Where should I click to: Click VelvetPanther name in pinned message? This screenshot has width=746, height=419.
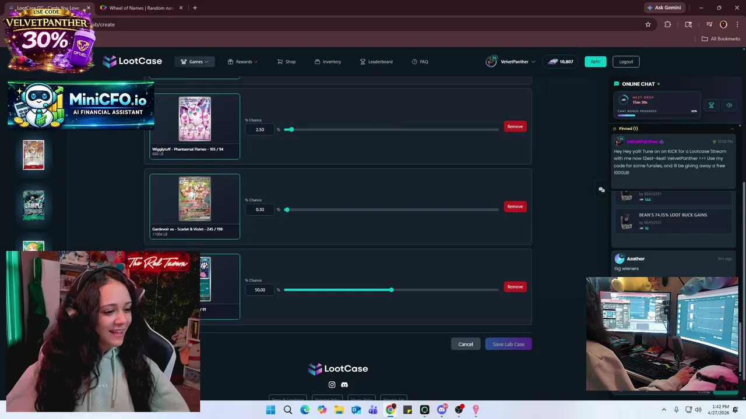point(642,142)
